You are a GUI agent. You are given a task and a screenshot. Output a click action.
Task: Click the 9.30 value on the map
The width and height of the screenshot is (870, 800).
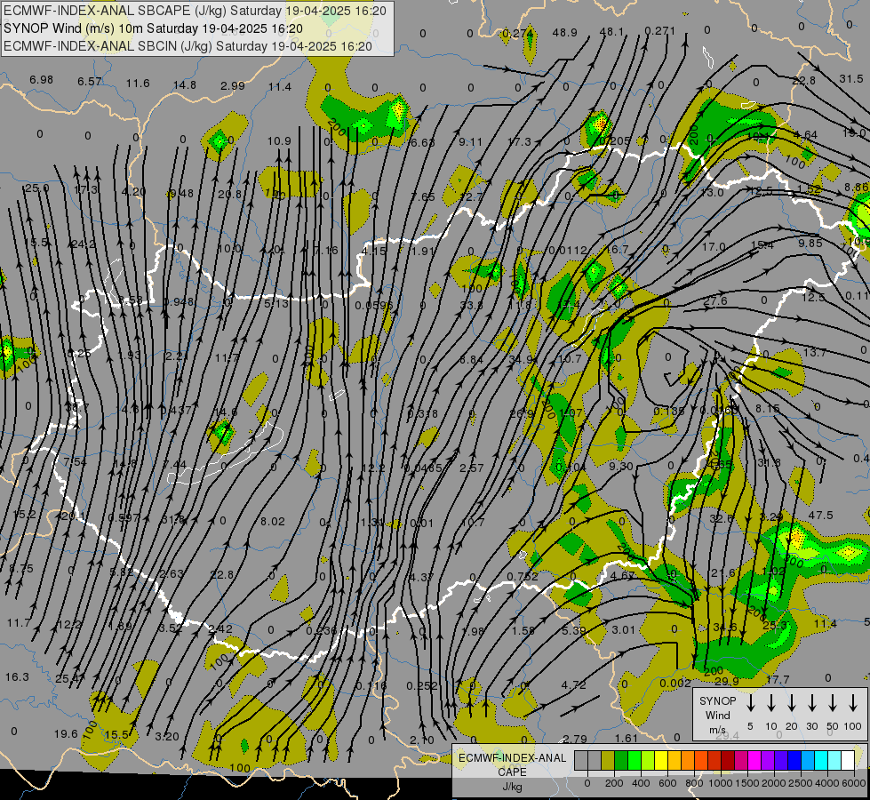[621, 467]
